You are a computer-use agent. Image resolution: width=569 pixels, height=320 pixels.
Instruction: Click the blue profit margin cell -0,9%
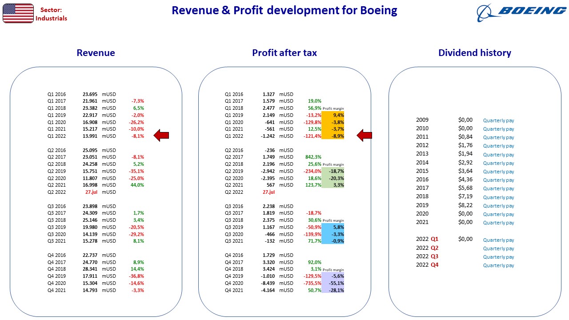click(x=333, y=241)
